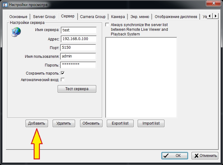The image size is (223, 165).
Task: Enable the Автоматический вход checkbox
Action: [x=63, y=80]
